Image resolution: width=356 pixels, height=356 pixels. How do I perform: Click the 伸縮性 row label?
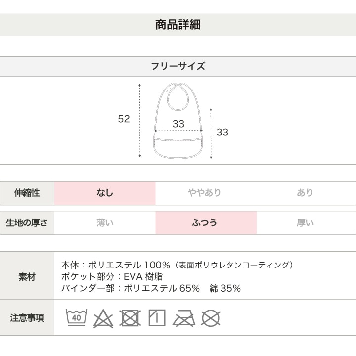point(27,193)
